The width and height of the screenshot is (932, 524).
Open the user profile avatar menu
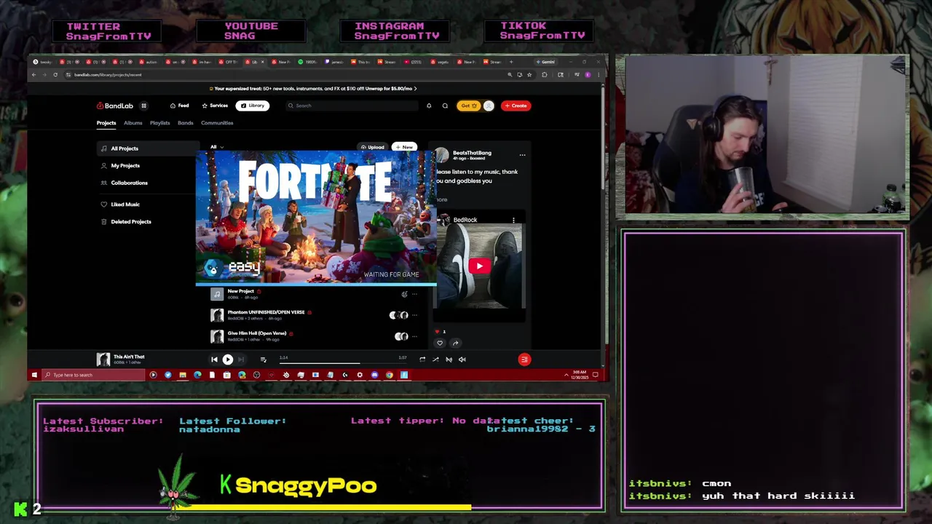[489, 106]
